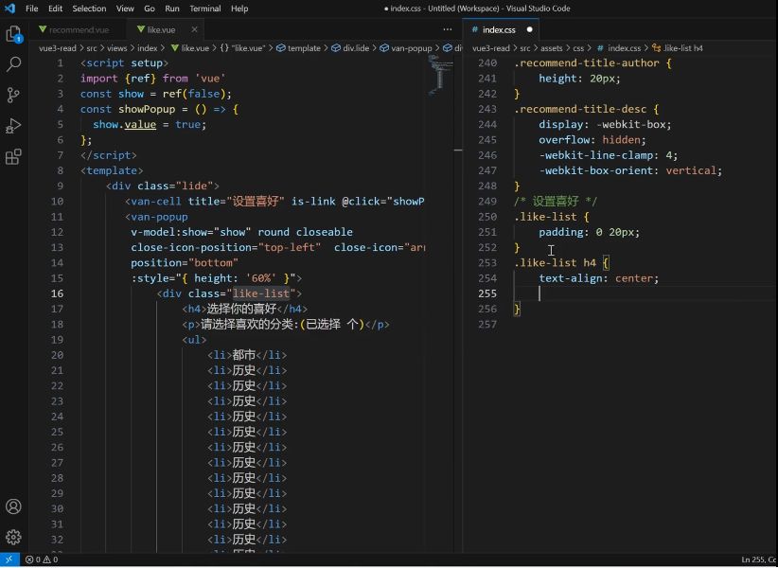Click the 'show.value' code on line 5
778x568 pixels.
(125, 125)
